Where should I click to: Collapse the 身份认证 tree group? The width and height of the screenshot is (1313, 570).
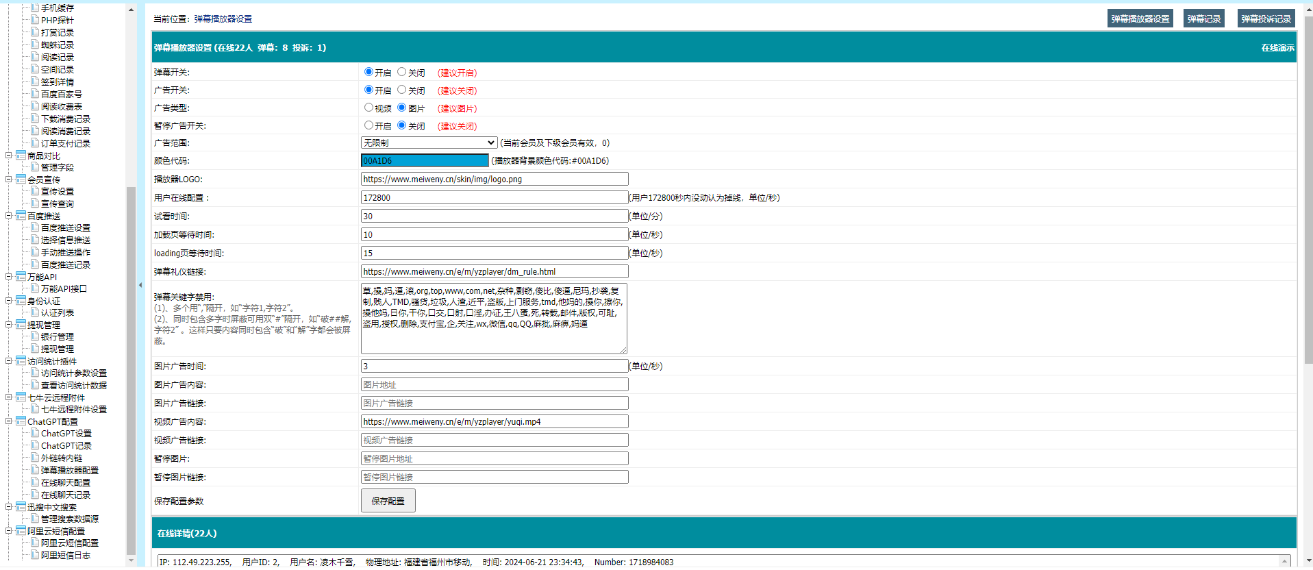(x=9, y=301)
